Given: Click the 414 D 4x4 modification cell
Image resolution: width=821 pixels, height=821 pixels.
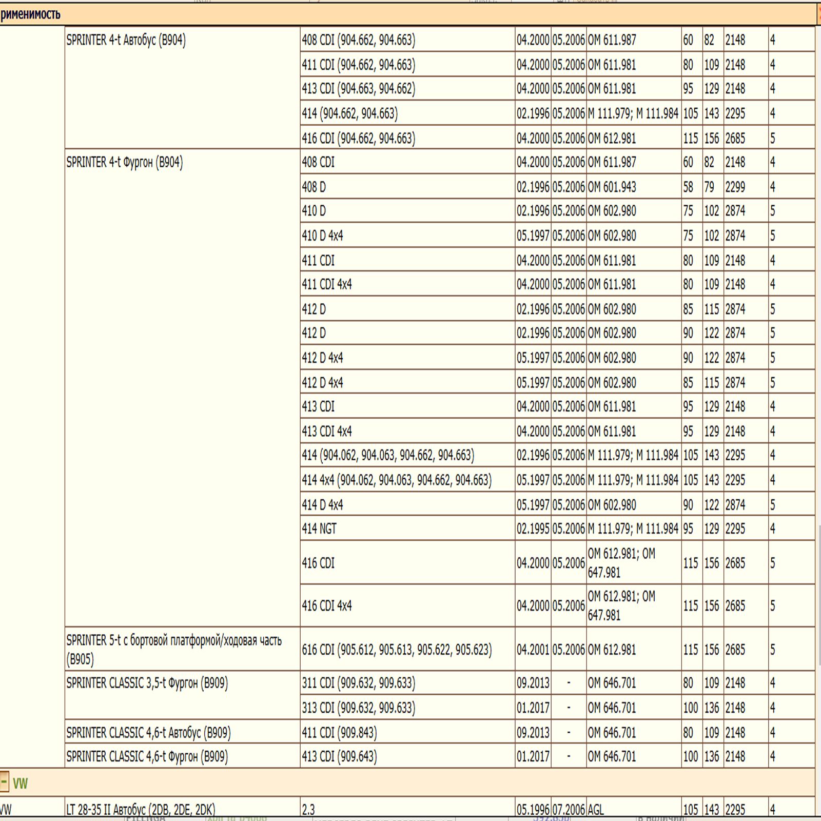Looking at the screenshot, I should pyautogui.click(x=322, y=505).
